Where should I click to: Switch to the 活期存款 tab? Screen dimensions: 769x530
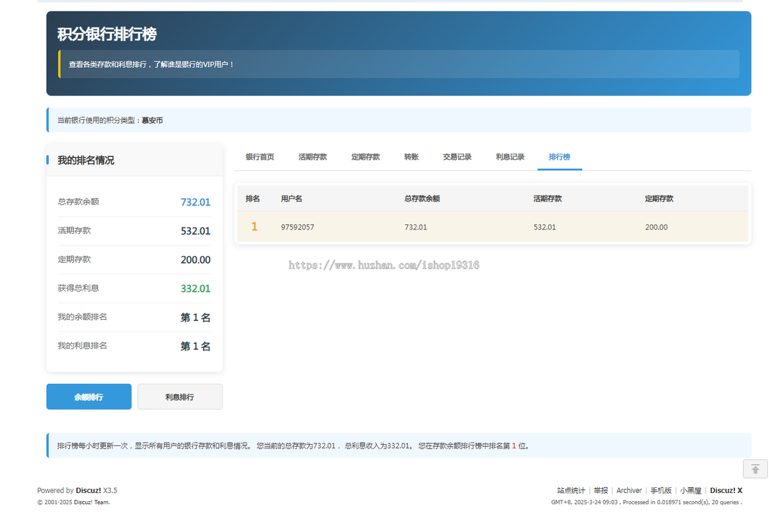(313, 157)
